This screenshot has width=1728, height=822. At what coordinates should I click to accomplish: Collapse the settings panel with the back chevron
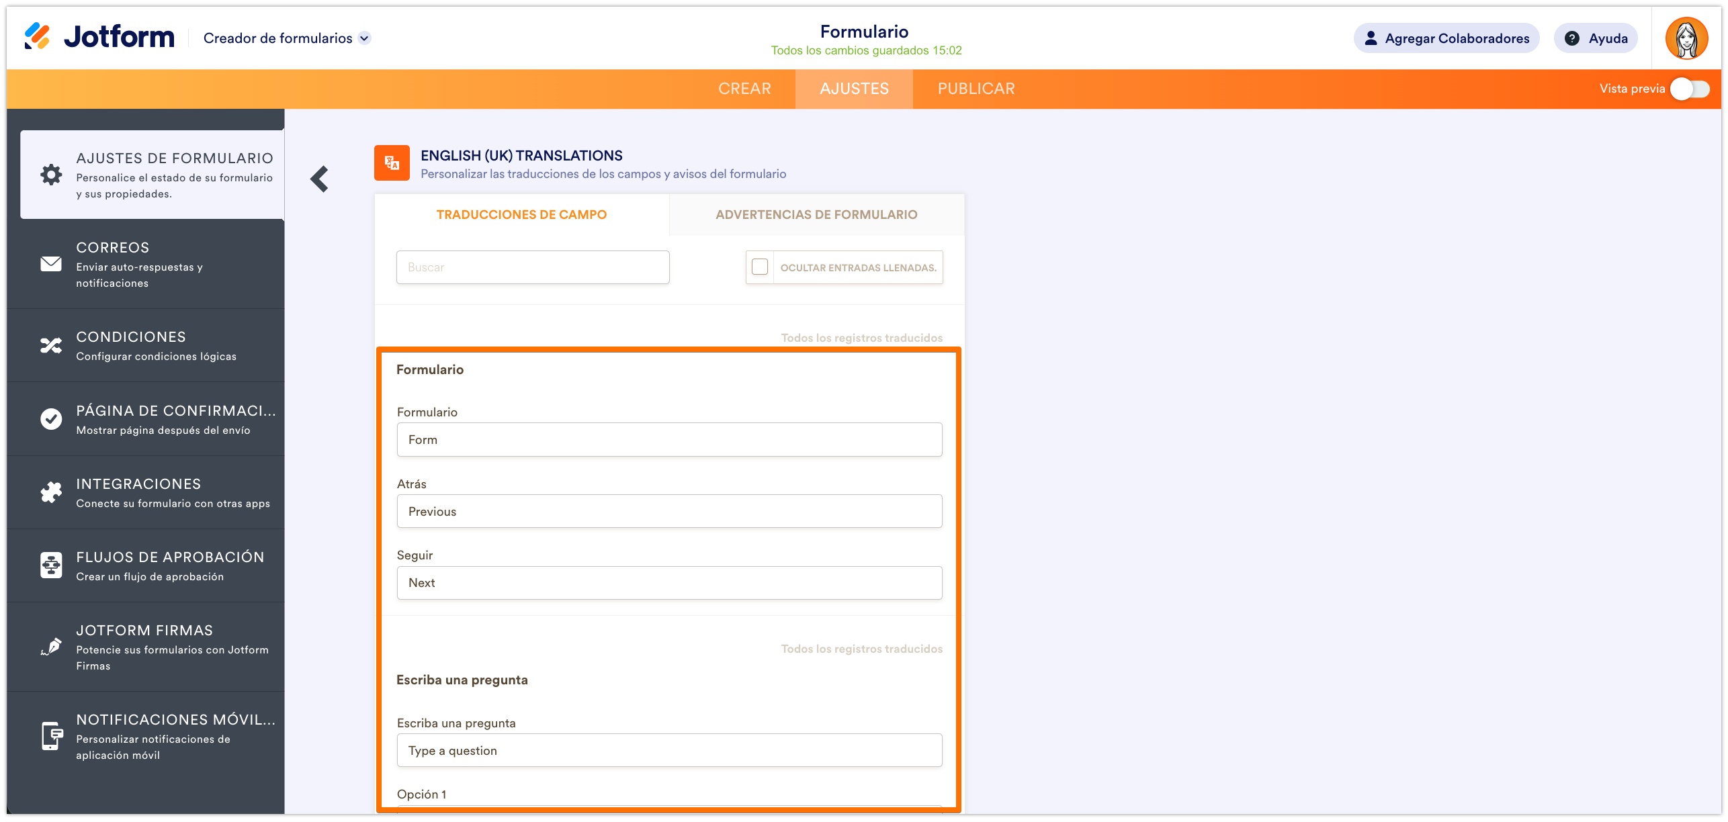pos(320,178)
